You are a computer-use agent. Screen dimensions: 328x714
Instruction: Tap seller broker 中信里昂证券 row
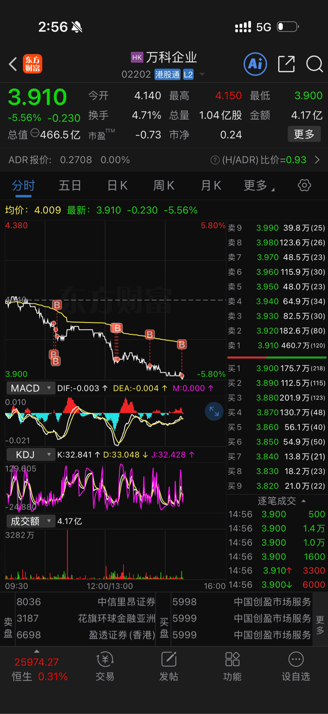pyautogui.click(x=85, y=602)
